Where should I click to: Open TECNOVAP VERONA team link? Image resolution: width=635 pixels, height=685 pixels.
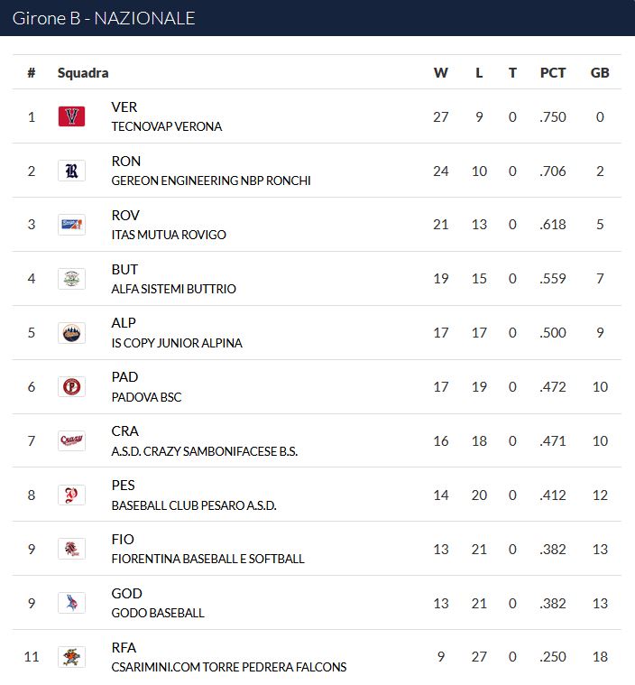point(166,126)
